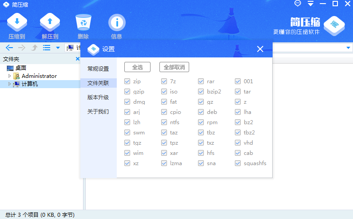The width and height of the screenshot is (353, 219).
Task: Uncheck the squashfs association
Action: [238, 163]
